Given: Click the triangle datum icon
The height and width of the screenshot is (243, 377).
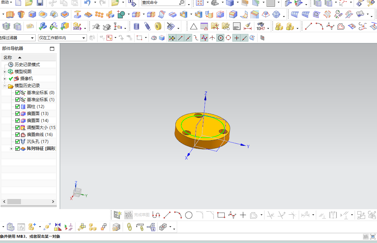Looking at the screenshot, I should pyautogui.click(x=194, y=26).
